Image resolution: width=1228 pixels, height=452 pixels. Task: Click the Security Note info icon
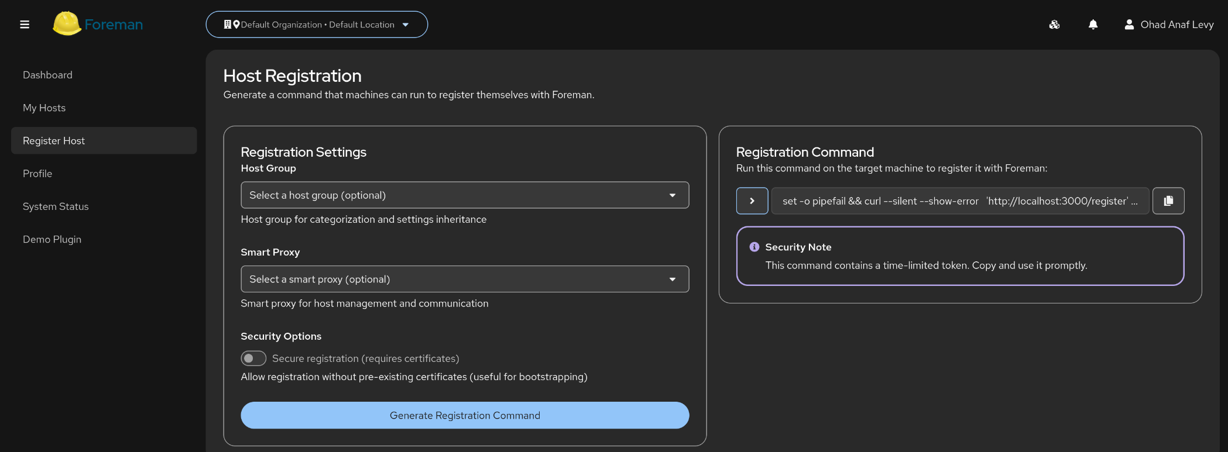coord(754,247)
